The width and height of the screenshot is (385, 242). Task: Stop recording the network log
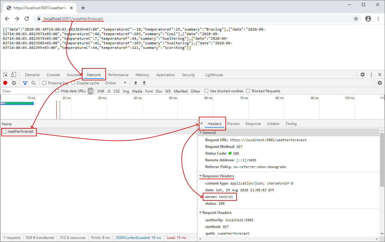point(5,83)
